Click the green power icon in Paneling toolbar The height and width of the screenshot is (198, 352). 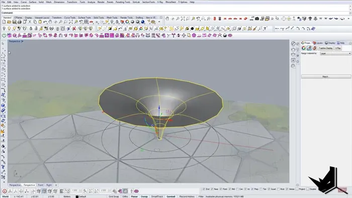[x=4, y=36]
